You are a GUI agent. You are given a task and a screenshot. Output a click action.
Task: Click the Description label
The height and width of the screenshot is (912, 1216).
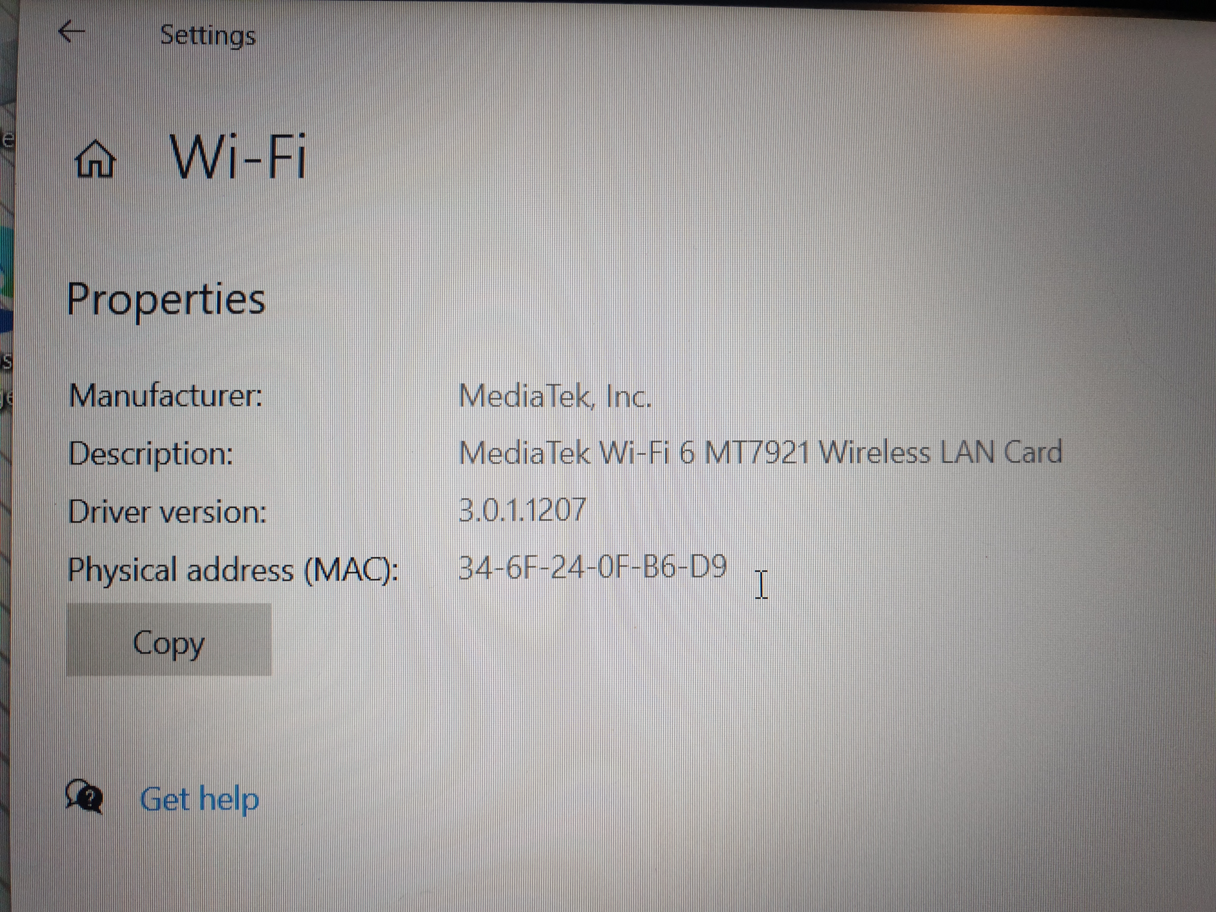150,454
